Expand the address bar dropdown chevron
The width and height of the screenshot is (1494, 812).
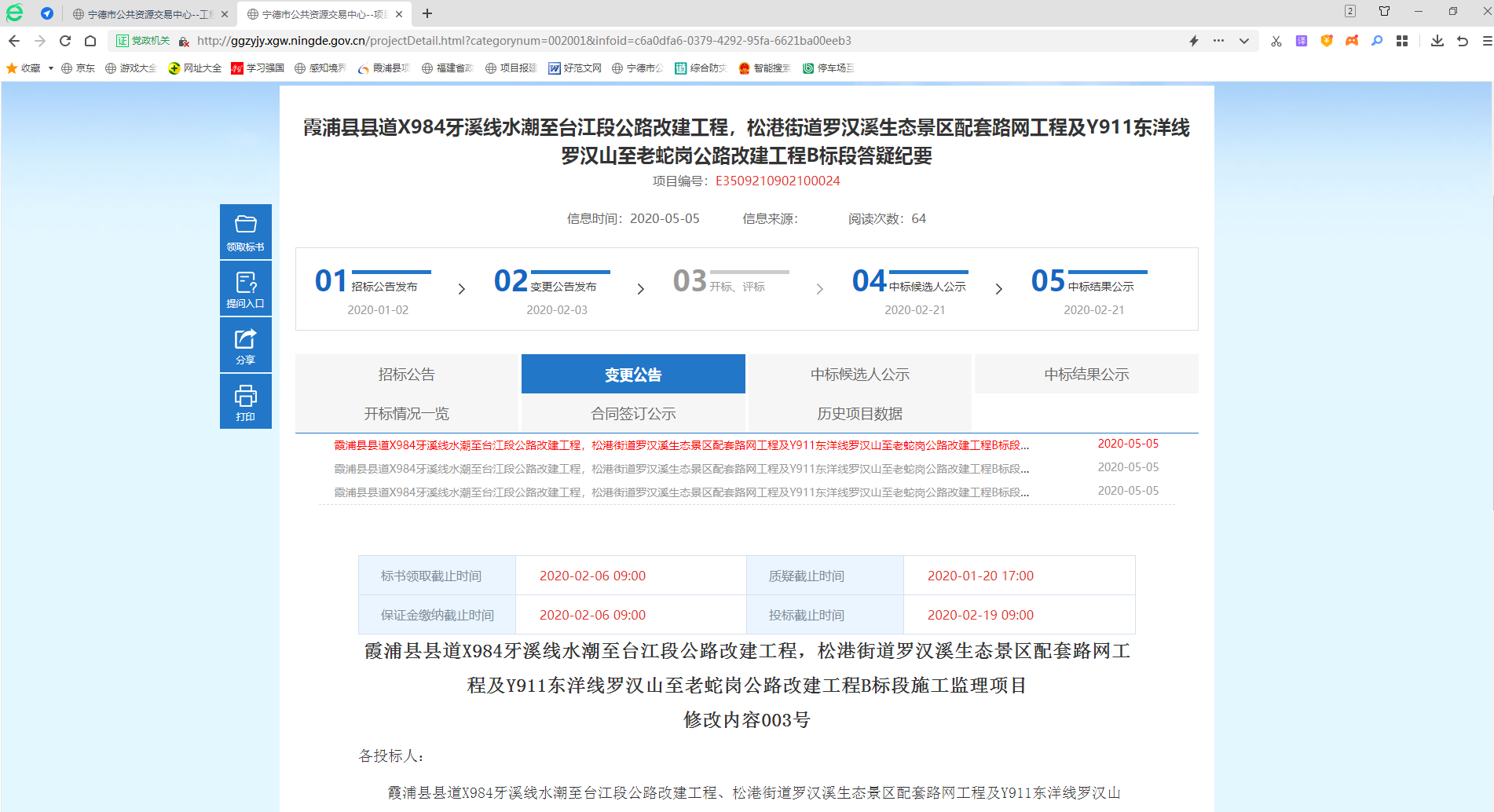click(1244, 41)
